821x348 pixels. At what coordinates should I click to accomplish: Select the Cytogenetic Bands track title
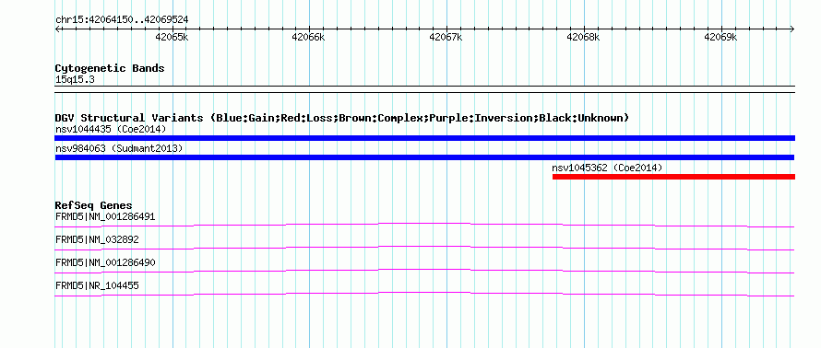point(110,68)
